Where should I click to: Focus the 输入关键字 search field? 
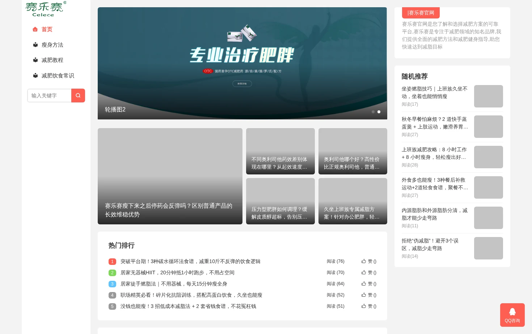[x=50, y=96]
